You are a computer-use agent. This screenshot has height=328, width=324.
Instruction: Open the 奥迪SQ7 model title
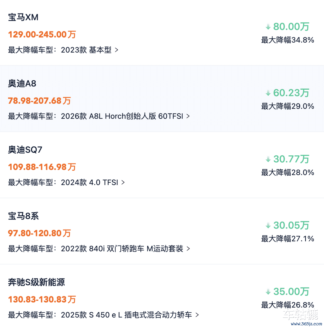click(x=25, y=150)
